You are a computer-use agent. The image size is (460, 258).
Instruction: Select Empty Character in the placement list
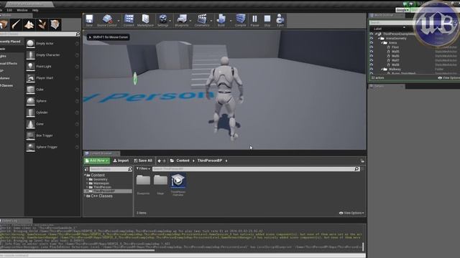tap(52, 55)
